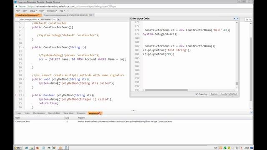
Task: Open the Progress panel tab
Action: click(x=81, y=113)
